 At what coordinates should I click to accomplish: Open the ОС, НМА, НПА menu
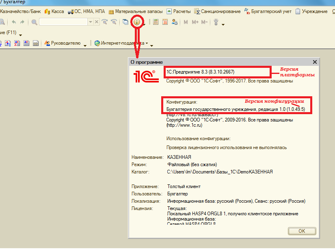[x=86, y=11]
